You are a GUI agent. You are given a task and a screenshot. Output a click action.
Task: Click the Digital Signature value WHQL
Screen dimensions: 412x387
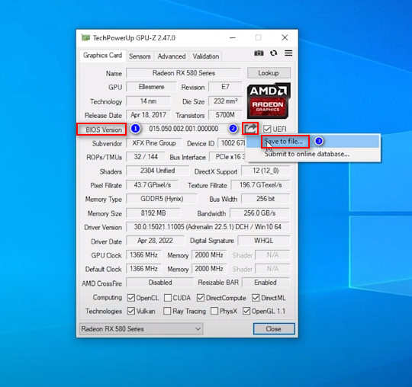tap(263, 241)
